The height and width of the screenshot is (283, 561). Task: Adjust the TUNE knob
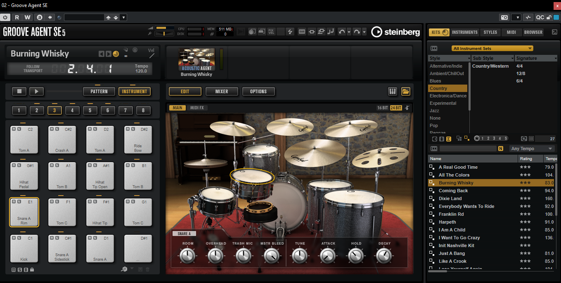pos(300,256)
